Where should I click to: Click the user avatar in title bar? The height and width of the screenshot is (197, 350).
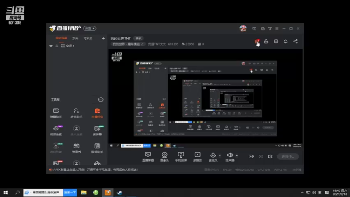tap(243, 28)
